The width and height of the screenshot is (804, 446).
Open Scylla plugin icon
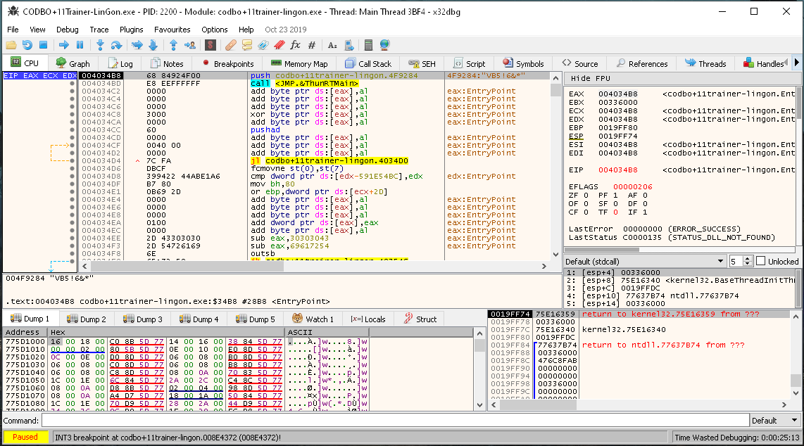[211, 45]
